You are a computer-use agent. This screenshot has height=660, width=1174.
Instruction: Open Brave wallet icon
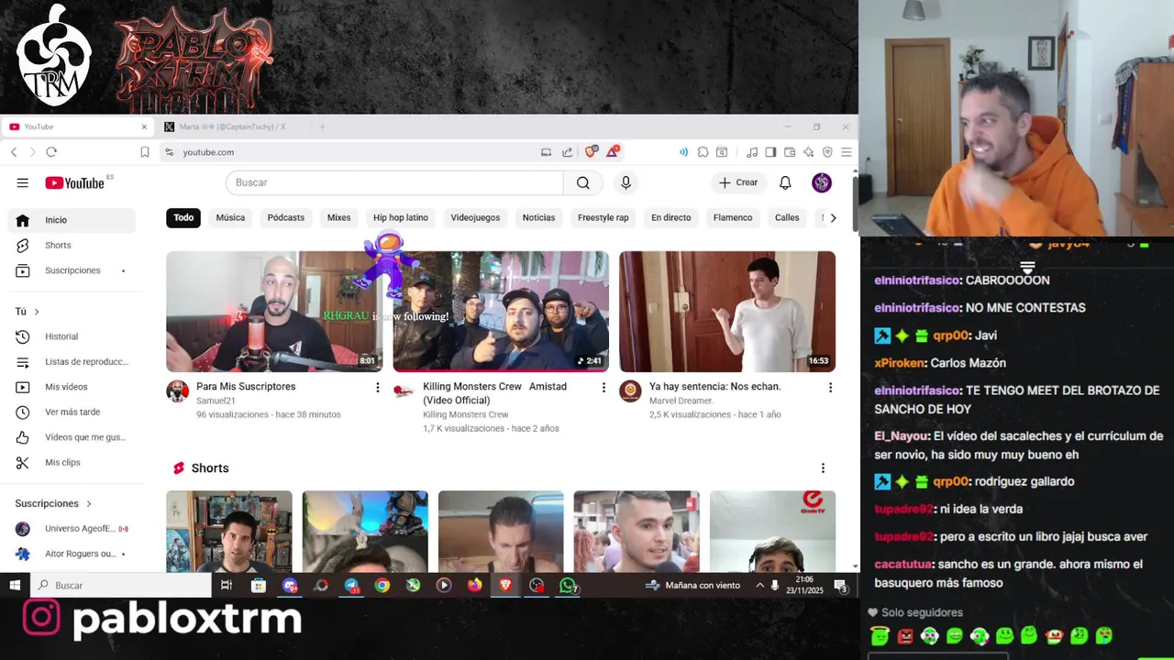789,152
